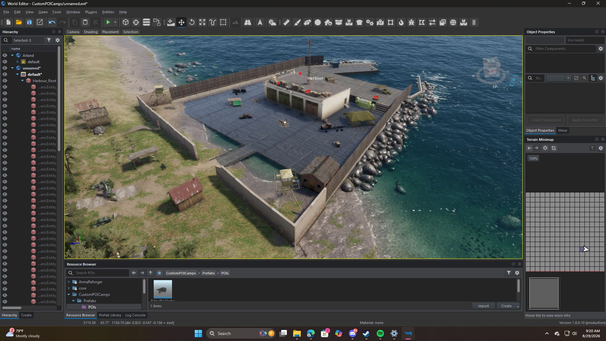This screenshot has height=341, width=606.
Task: Toggle visibility of default layer under Arland
Action: (5, 62)
